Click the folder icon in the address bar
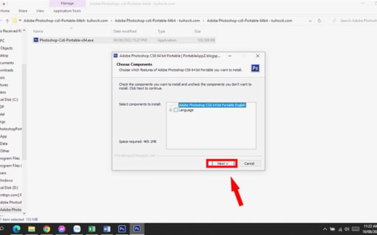This screenshot has height=235, width=377. (15, 21)
